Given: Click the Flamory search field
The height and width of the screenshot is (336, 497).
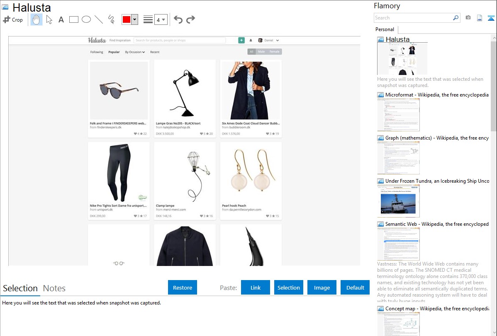Looking at the screenshot, I should pyautogui.click(x=413, y=18).
